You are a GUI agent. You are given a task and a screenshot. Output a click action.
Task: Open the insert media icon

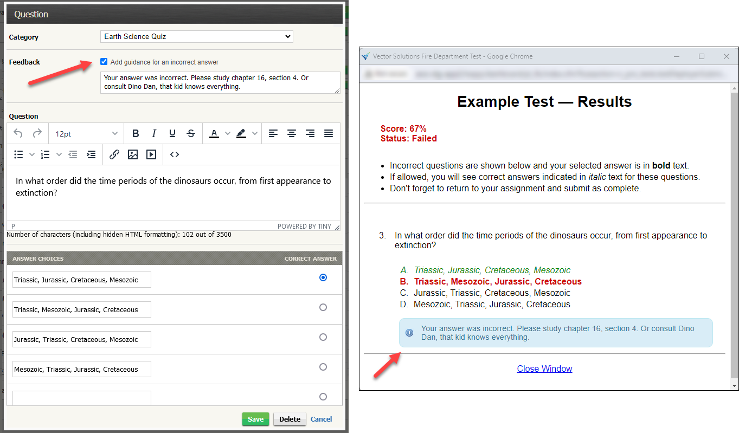(151, 154)
